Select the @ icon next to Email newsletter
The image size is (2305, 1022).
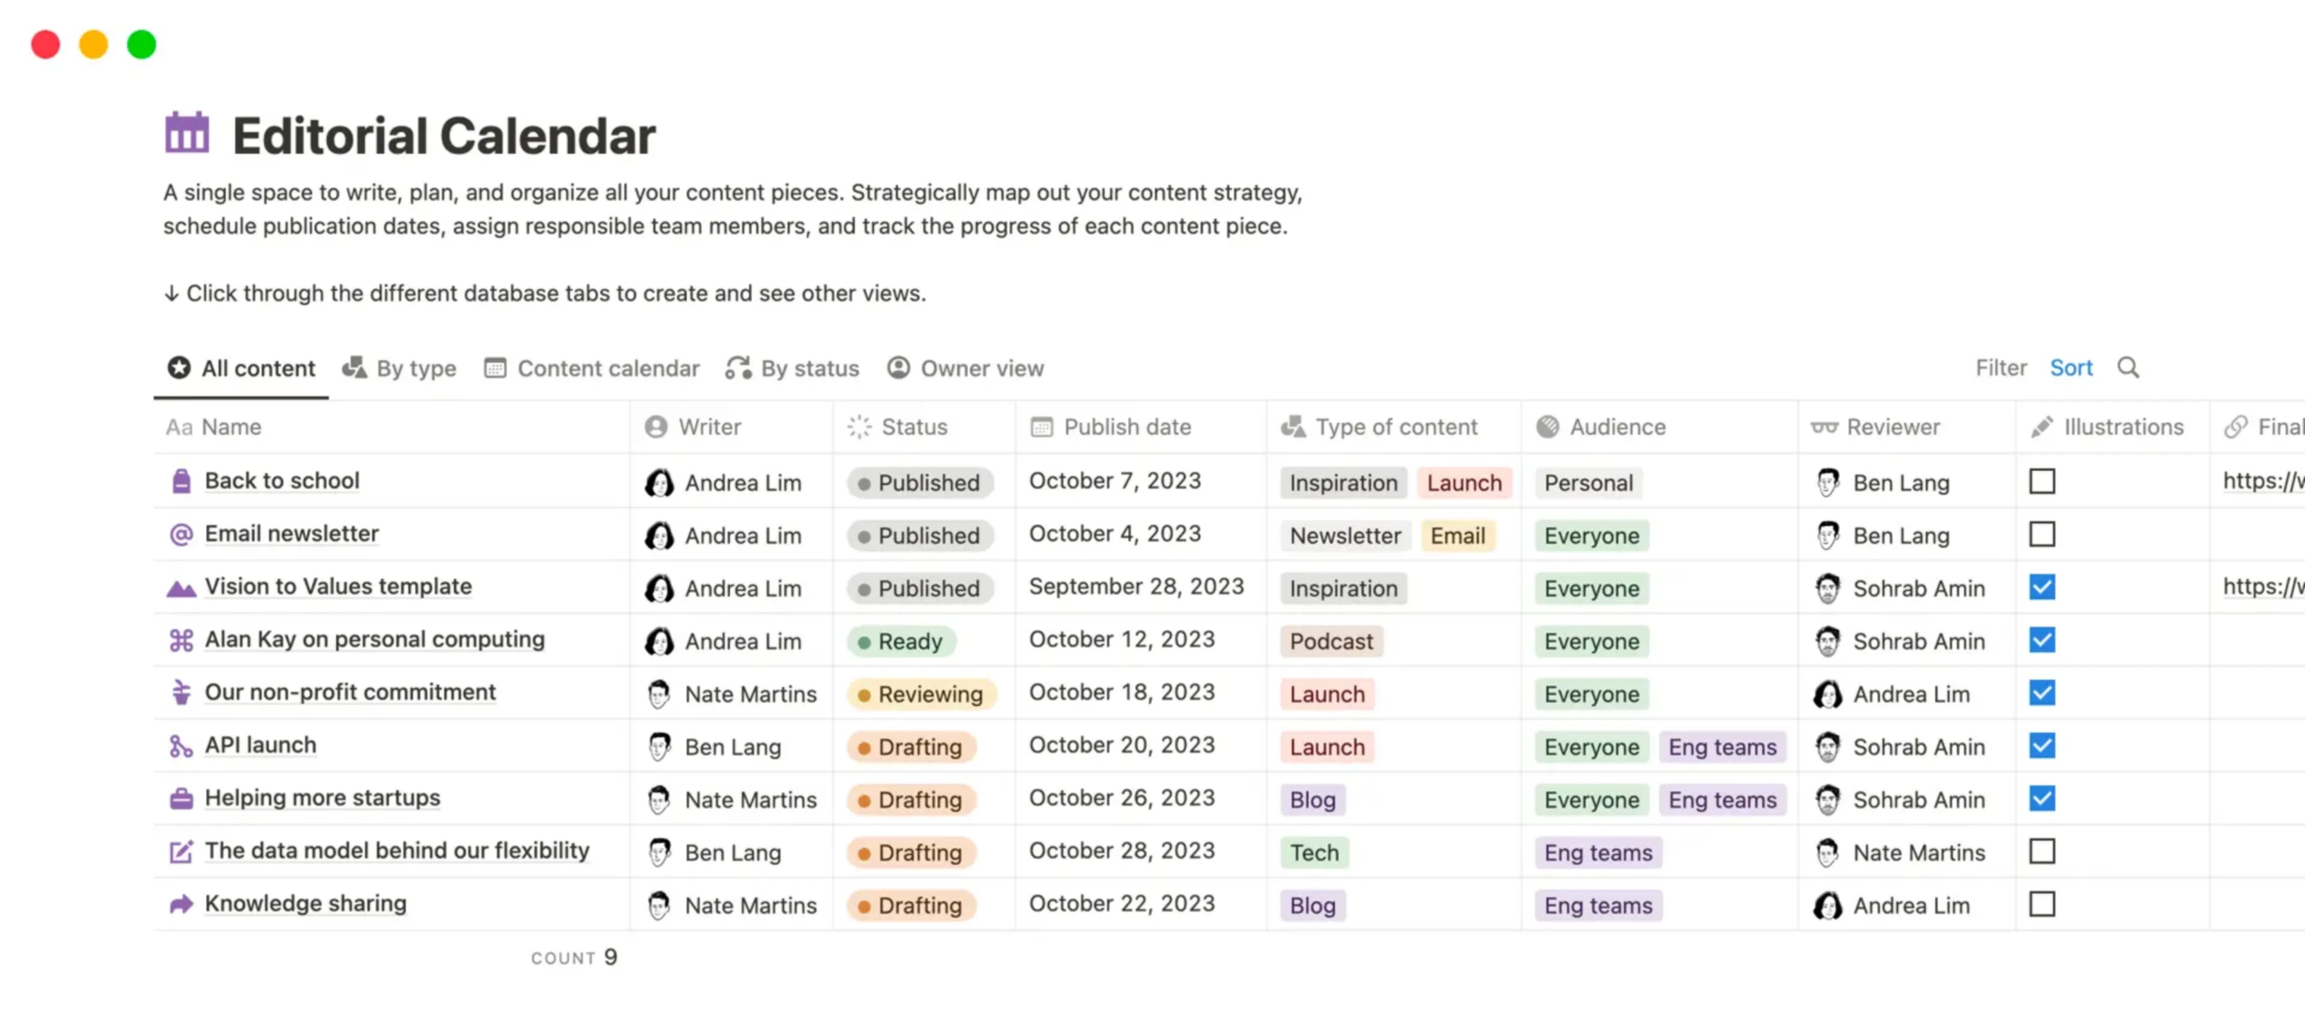pos(180,534)
